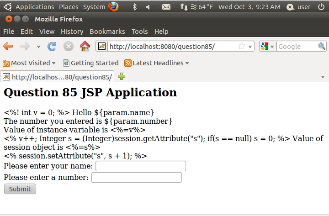Click the number input field

137,177
